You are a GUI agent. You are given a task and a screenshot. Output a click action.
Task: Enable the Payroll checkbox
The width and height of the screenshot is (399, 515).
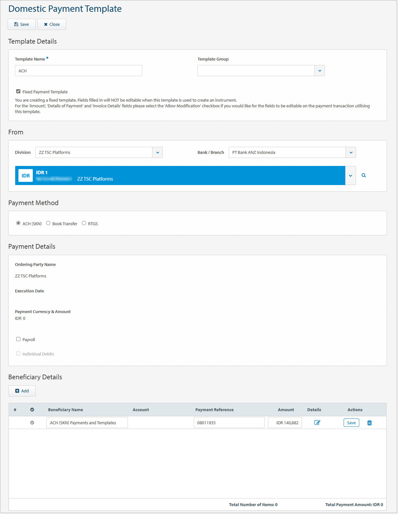coord(18,339)
